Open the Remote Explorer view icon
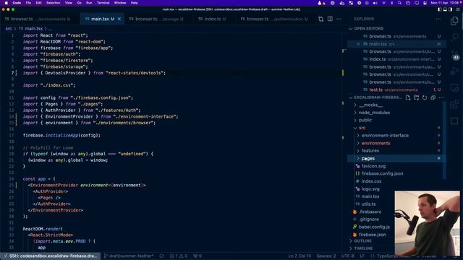Screen dimensions: 463x260 pyautogui.click(x=454, y=88)
